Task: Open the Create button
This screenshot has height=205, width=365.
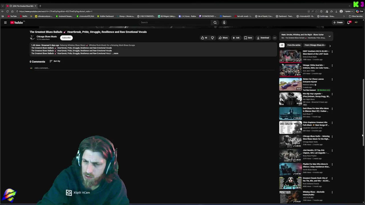Action: click(338, 22)
